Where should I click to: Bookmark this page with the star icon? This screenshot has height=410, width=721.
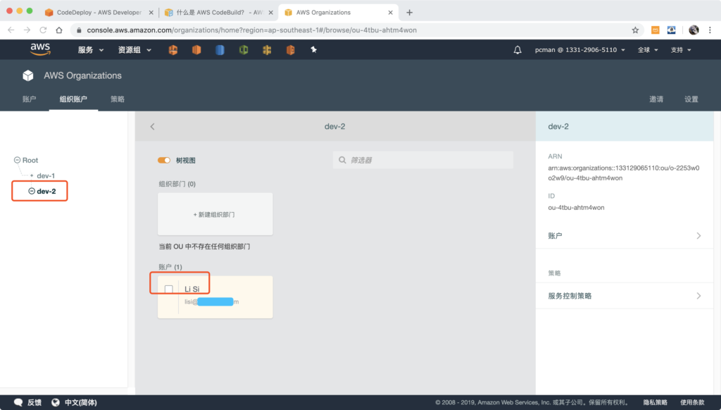tap(635, 30)
